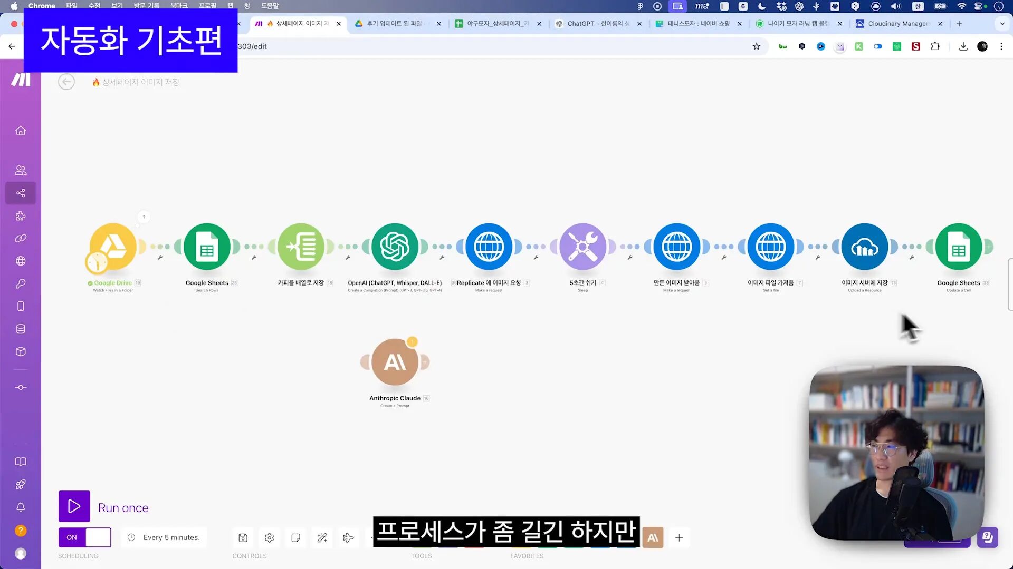The image size is (1013, 569).
Task: Open Templates puzzle icon in sidebar
Action: pos(21,215)
